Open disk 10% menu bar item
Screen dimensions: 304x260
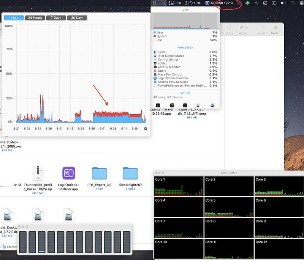(x=193, y=3)
